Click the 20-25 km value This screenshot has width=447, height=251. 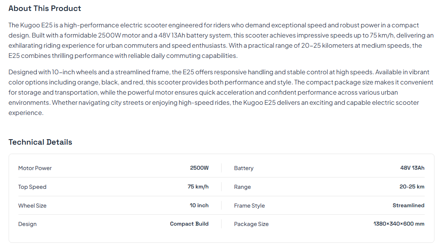point(412,186)
